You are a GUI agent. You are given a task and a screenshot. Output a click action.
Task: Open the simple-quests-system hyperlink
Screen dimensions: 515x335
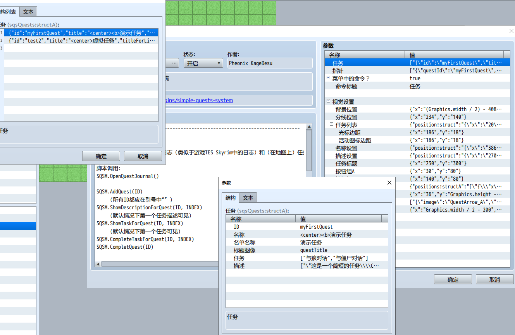coord(199,100)
